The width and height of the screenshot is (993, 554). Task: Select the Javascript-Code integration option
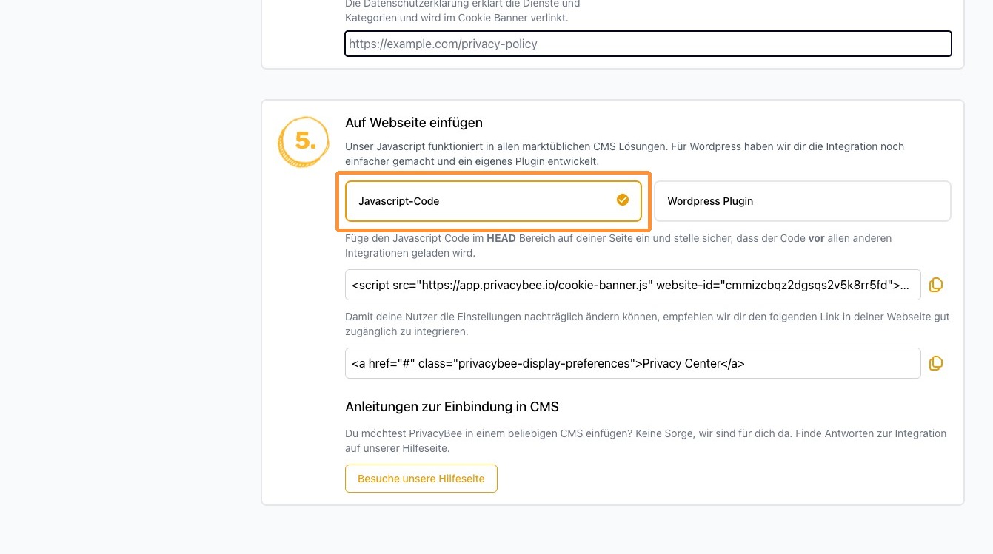[x=493, y=201]
